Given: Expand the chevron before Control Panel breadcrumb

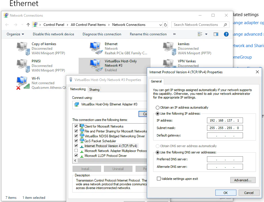Looking at the screenshot, I should tap(40, 25).
